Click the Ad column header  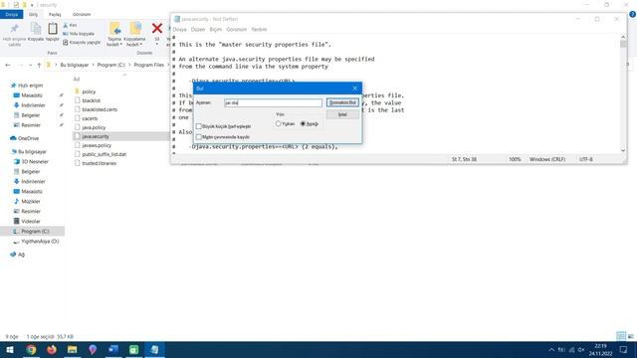click(x=77, y=80)
